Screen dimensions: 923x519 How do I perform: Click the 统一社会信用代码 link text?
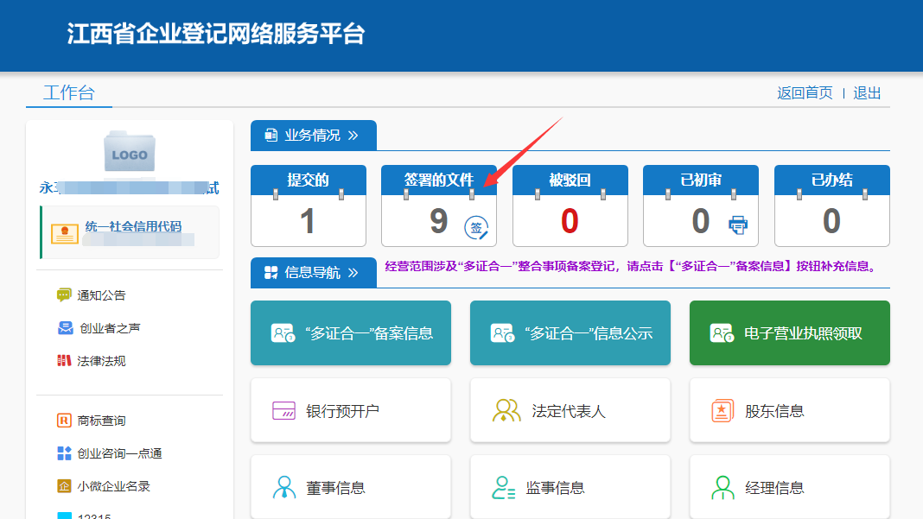(133, 226)
